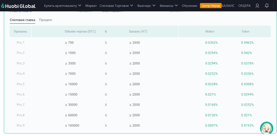Click the Pro.6 0.021% maker fee
Screen dimensions: 277x136
(211, 95)
